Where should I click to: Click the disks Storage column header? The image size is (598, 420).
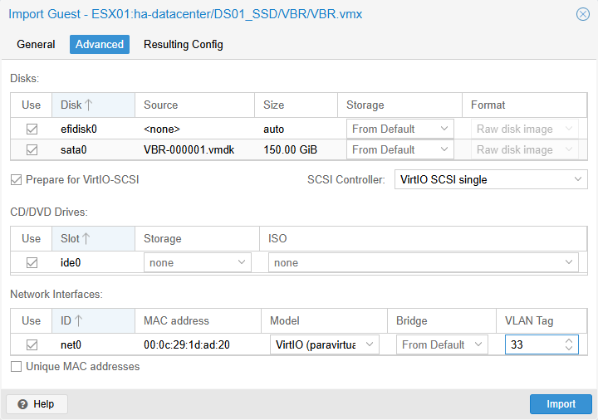point(400,105)
